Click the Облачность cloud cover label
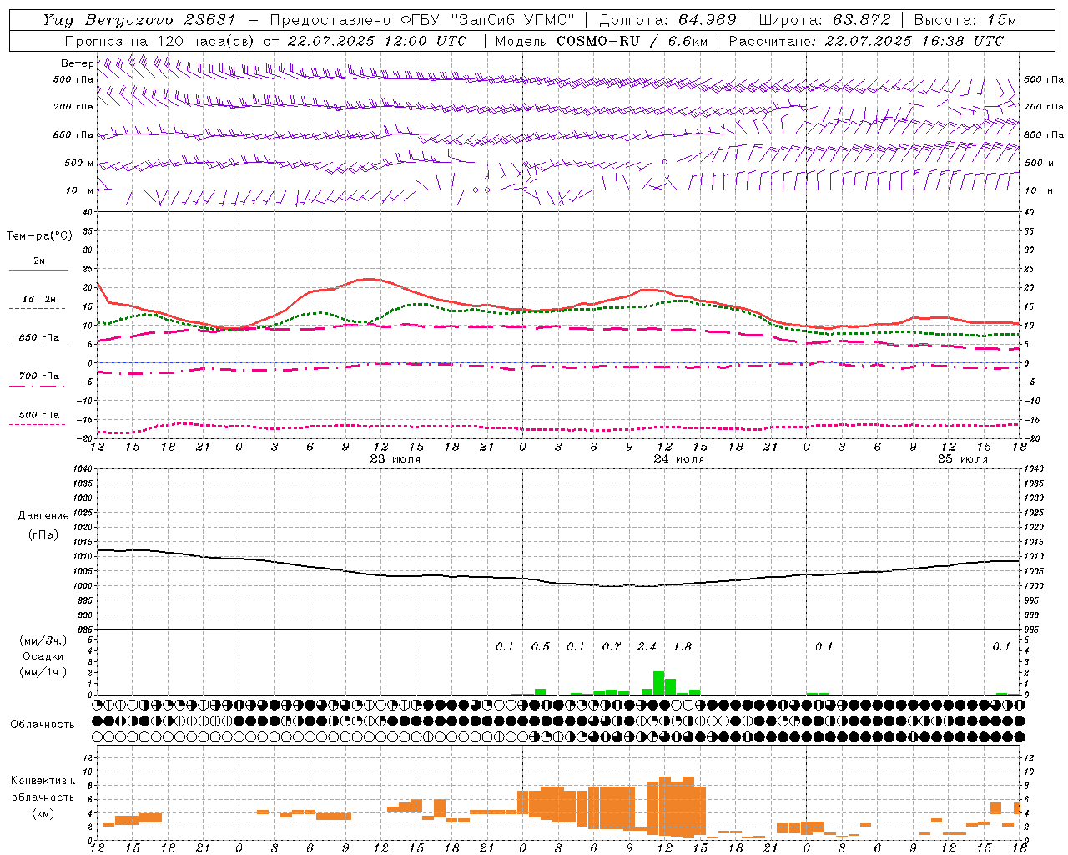Viewport: 1068px width, 855px height. pyautogui.click(x=43, y=725)
